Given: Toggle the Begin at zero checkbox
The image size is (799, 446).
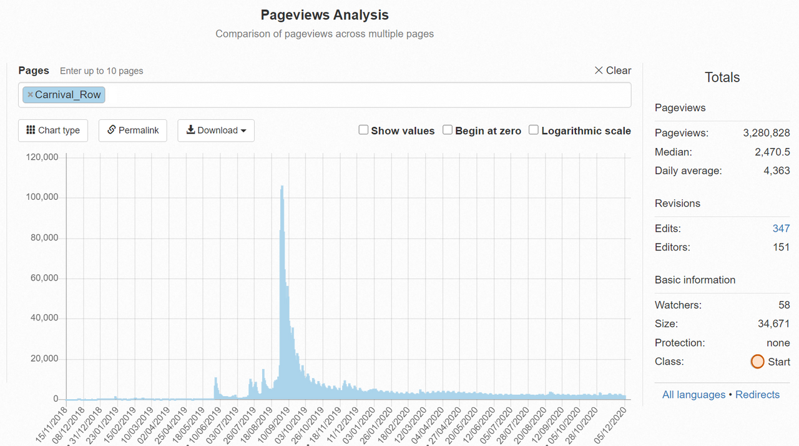Looking at the screenshot, I should [x=448, y=130].
